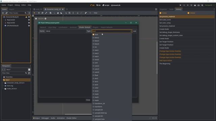The height and width of the screenshot is (121, 216).
Task: Toggle the Global checkbox in History panel
Action: 188,13
